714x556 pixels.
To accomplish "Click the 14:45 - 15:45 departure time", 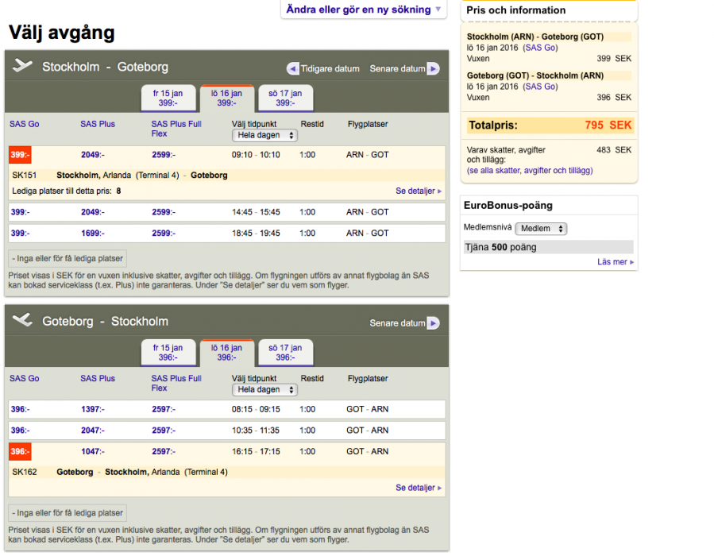I will (256, 212).
